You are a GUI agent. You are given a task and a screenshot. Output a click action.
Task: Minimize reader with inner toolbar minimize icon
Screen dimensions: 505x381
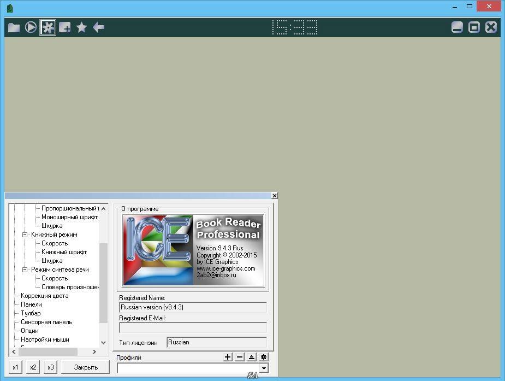(x=457, y=27)
